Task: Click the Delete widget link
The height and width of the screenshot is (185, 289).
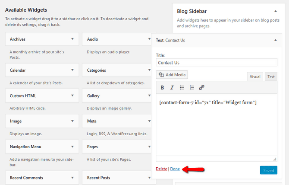Action: coord(161,169)
